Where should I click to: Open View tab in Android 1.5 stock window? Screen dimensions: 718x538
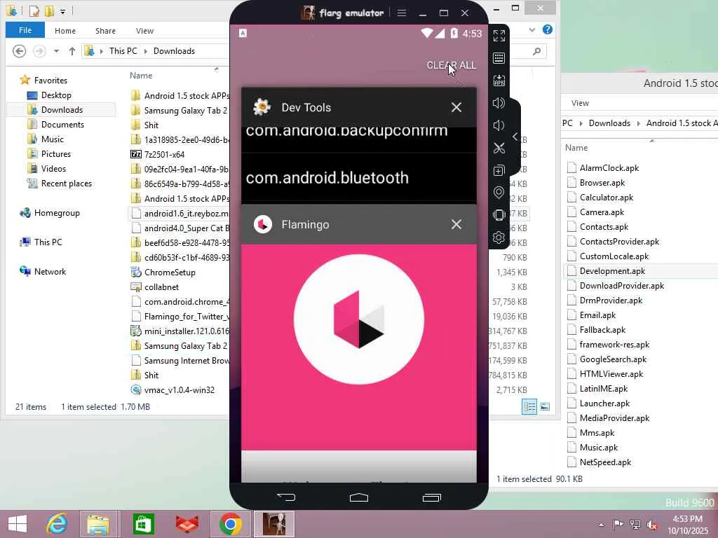[580, 103]
